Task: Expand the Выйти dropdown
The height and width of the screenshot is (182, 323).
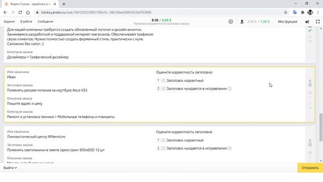Action: 10,168
